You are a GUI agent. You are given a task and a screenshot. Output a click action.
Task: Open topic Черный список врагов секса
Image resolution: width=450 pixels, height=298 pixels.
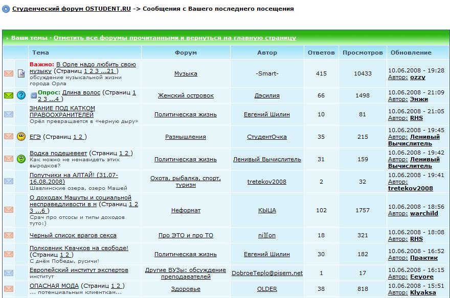[73, 235]
